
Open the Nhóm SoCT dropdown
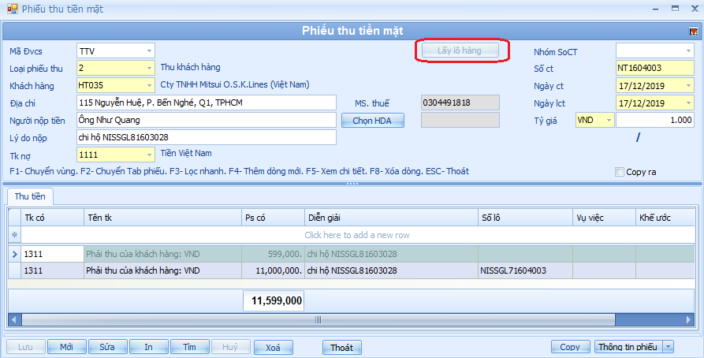tap(687, 51)
